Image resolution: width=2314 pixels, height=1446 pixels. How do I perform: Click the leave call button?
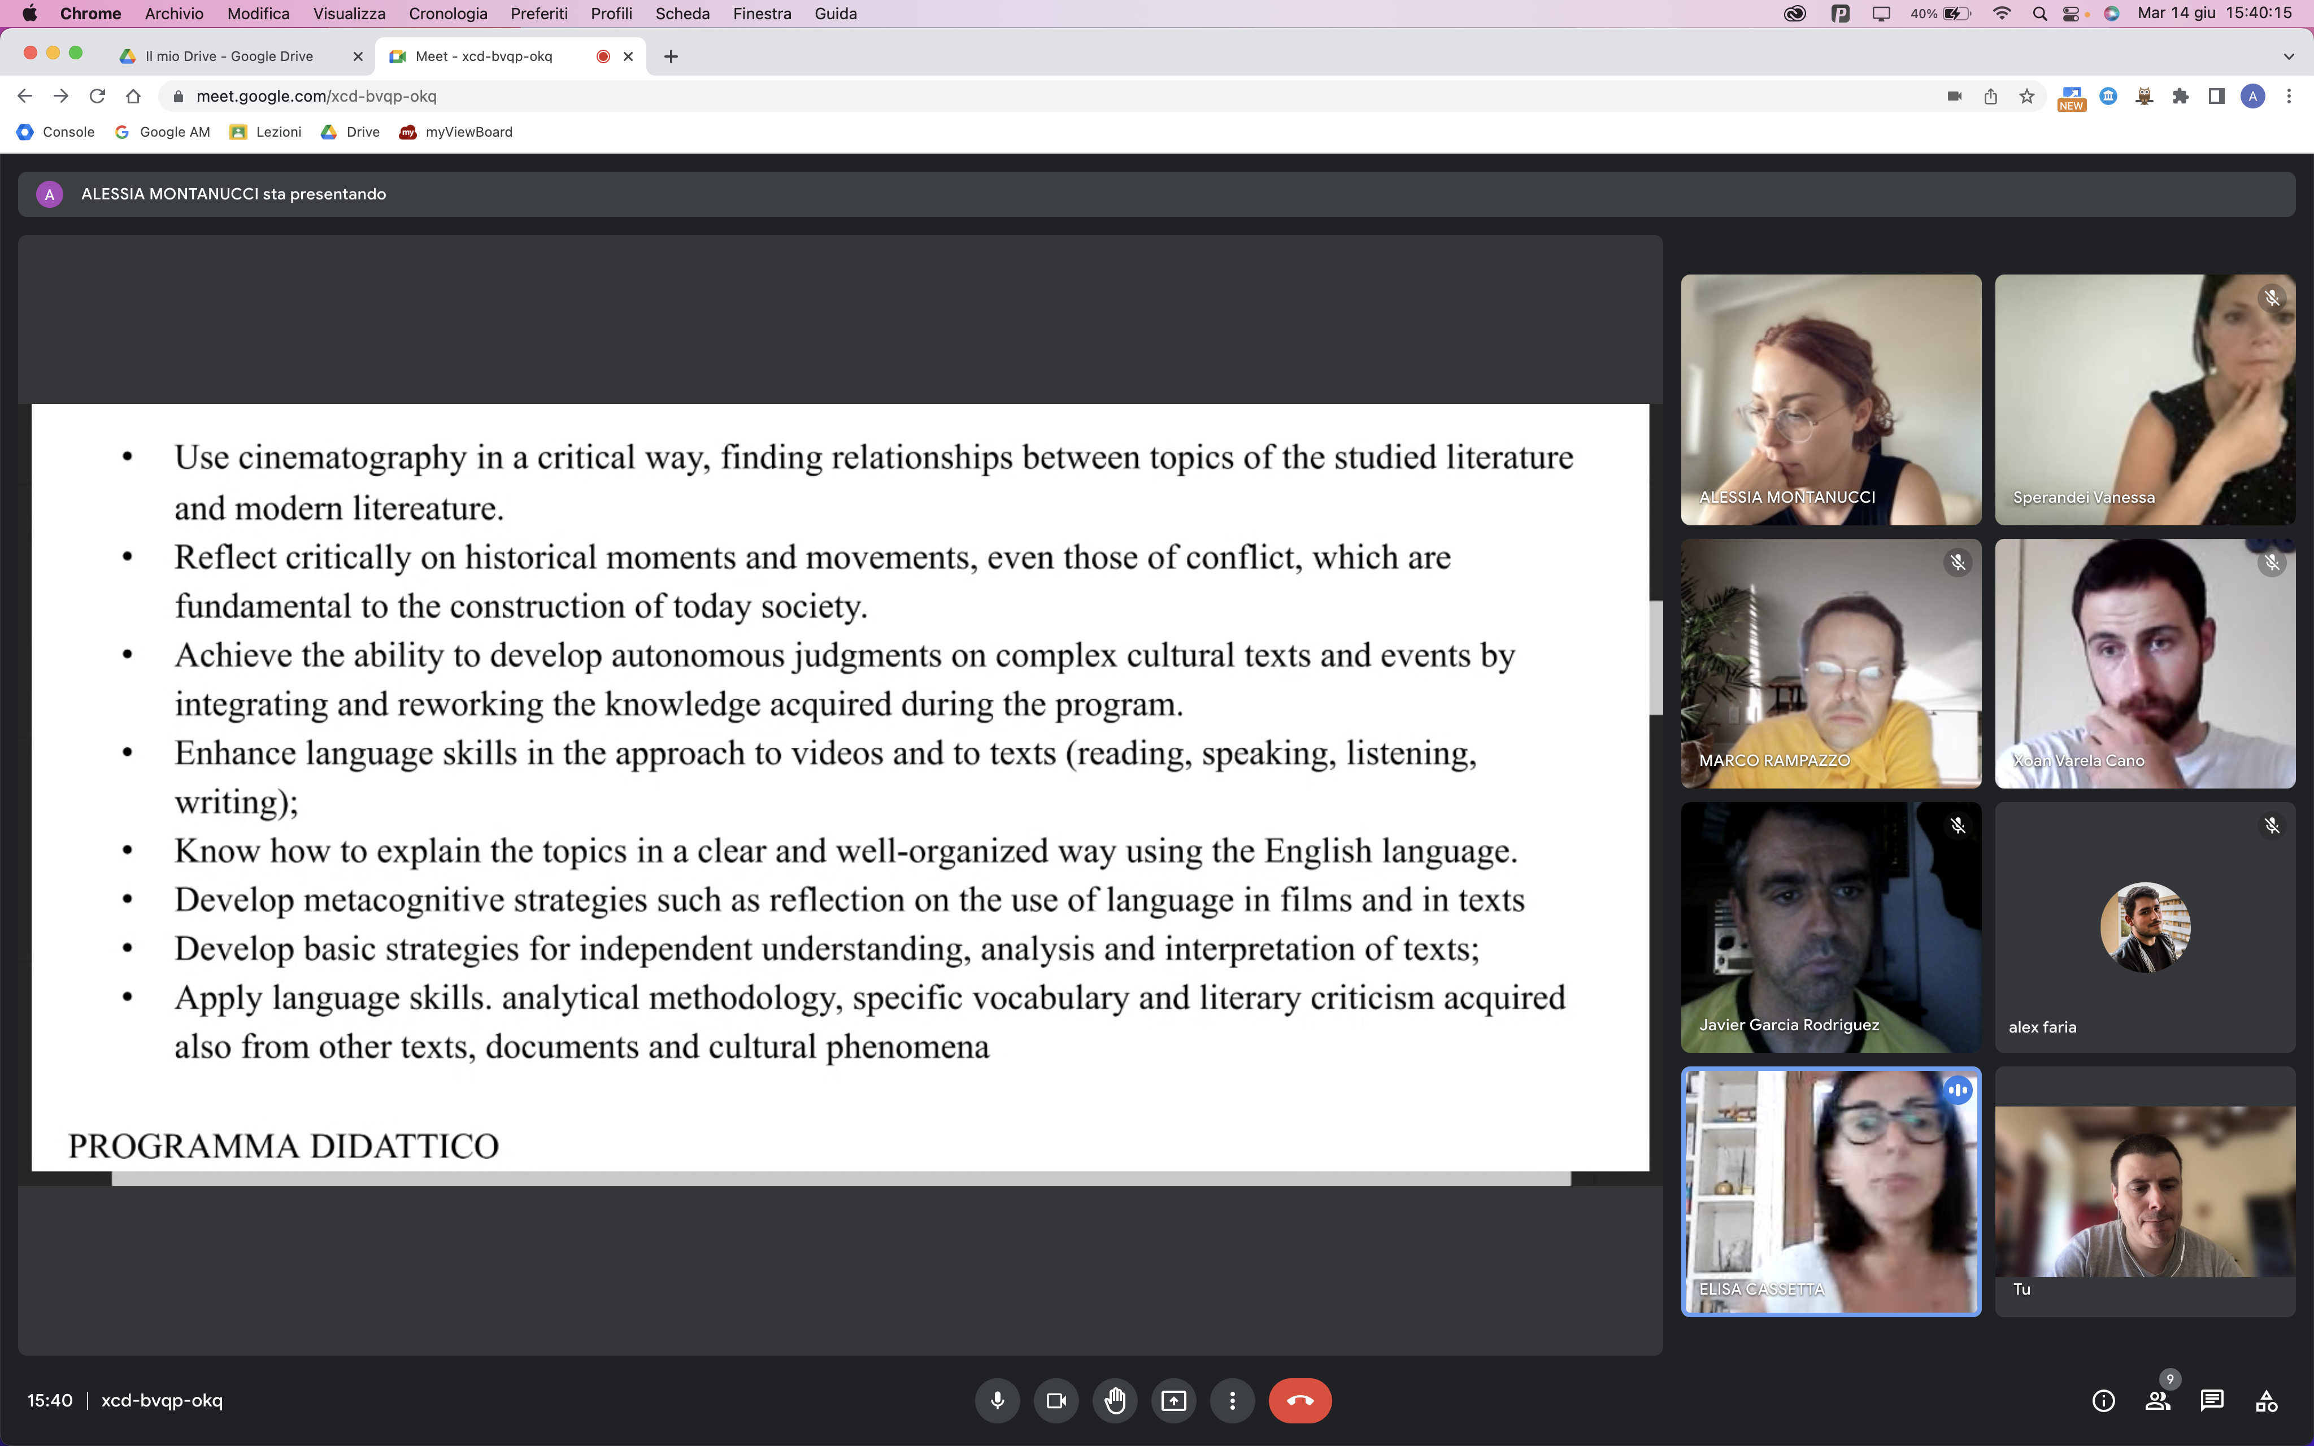(1298, 1400)
